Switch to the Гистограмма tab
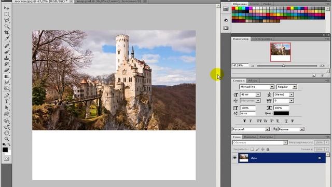This screenshot has width=332, height=187. pyautogui.click(x=262, y=39)
